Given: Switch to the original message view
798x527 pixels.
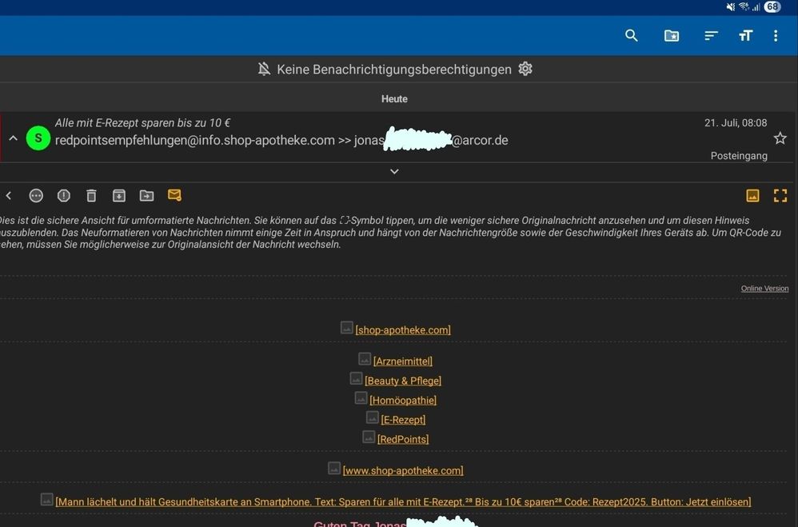Looking at the screenshot, I should click(x=780, y=195).
